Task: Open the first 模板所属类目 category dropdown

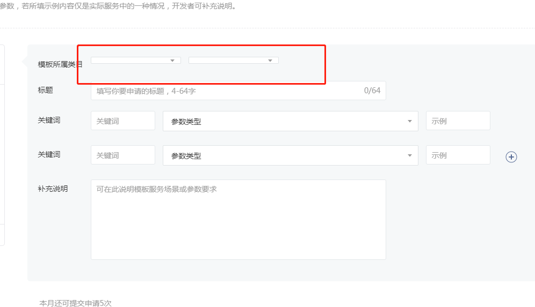Action: 136,61
